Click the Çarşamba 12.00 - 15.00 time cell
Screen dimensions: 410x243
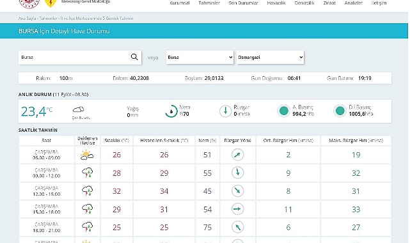click(47, 191)
